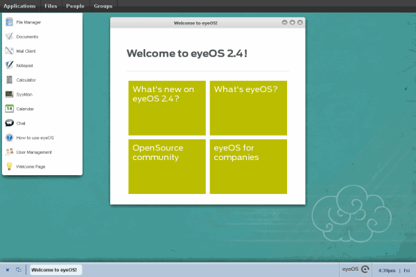
Task: Click the Chat menu label
Action: click(x=21, y=123)
